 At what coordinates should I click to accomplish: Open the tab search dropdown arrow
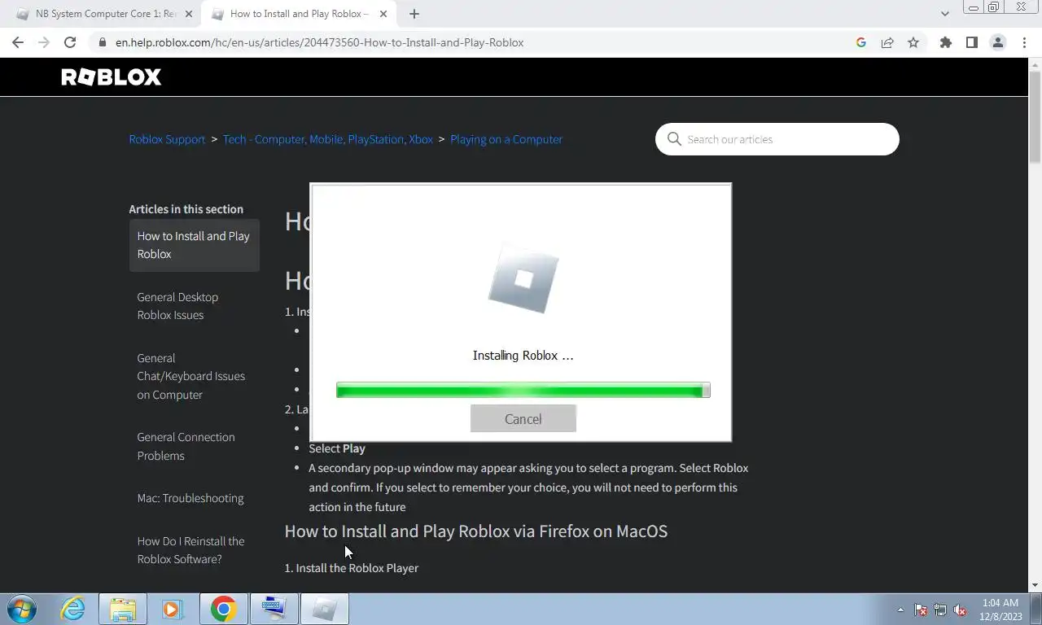(944, 14)
